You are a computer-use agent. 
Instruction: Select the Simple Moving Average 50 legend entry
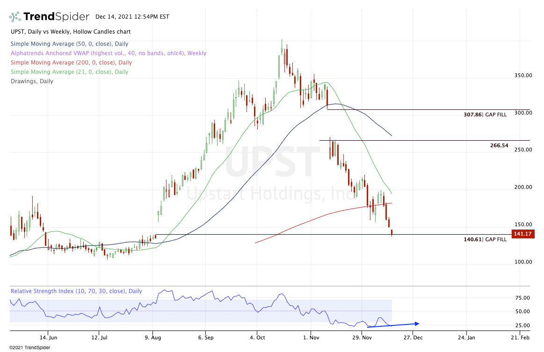[x=69, y=43]
